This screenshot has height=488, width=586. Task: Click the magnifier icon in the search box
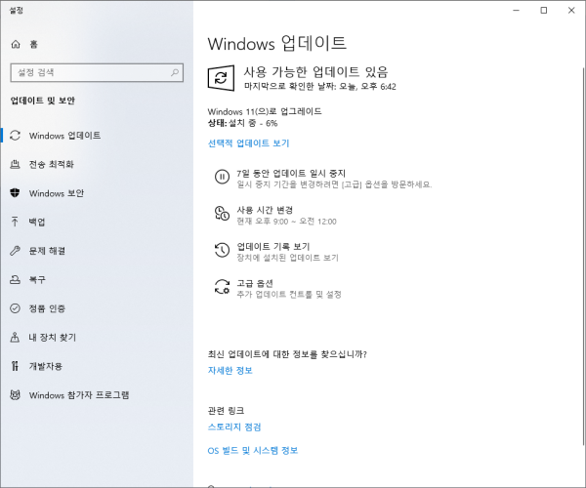click(x=175, y=72)
